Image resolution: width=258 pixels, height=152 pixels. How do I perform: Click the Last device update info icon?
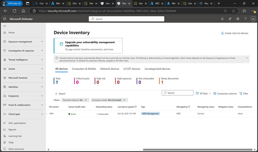coord(136,107)
